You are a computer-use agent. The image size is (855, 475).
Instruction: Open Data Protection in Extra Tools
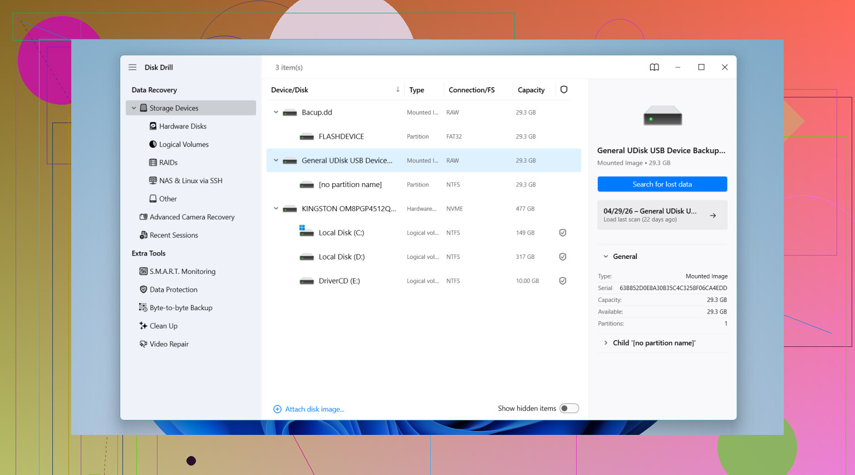[173, 290]
